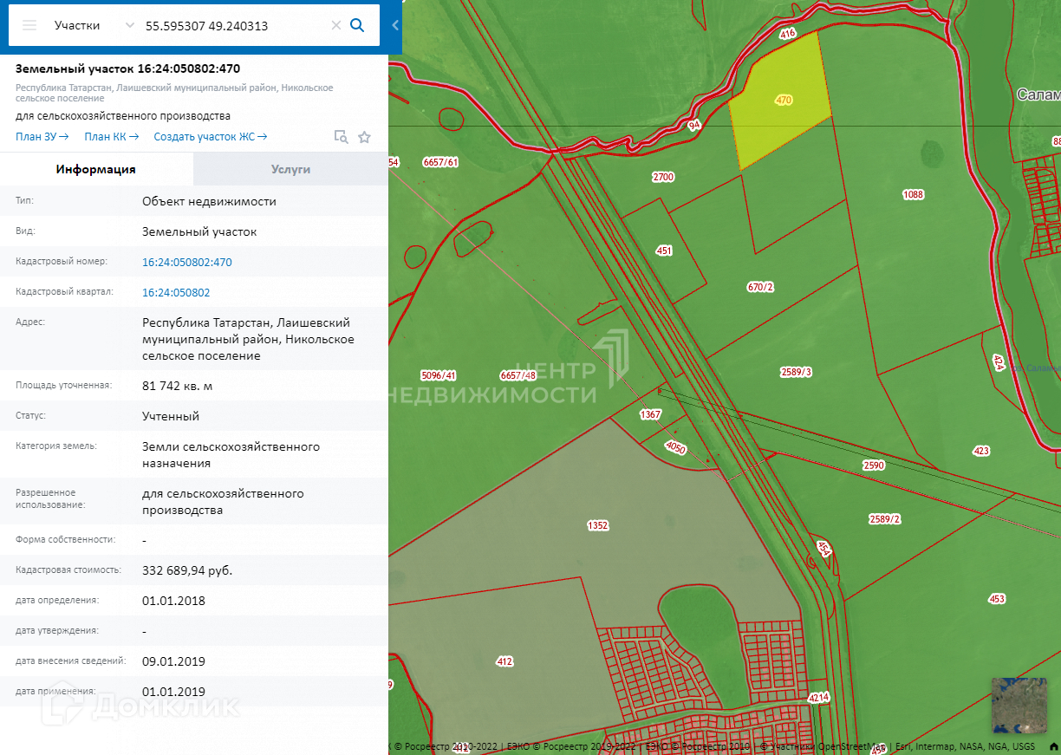Click parcel label 670/2 on map

coord(760,287)
